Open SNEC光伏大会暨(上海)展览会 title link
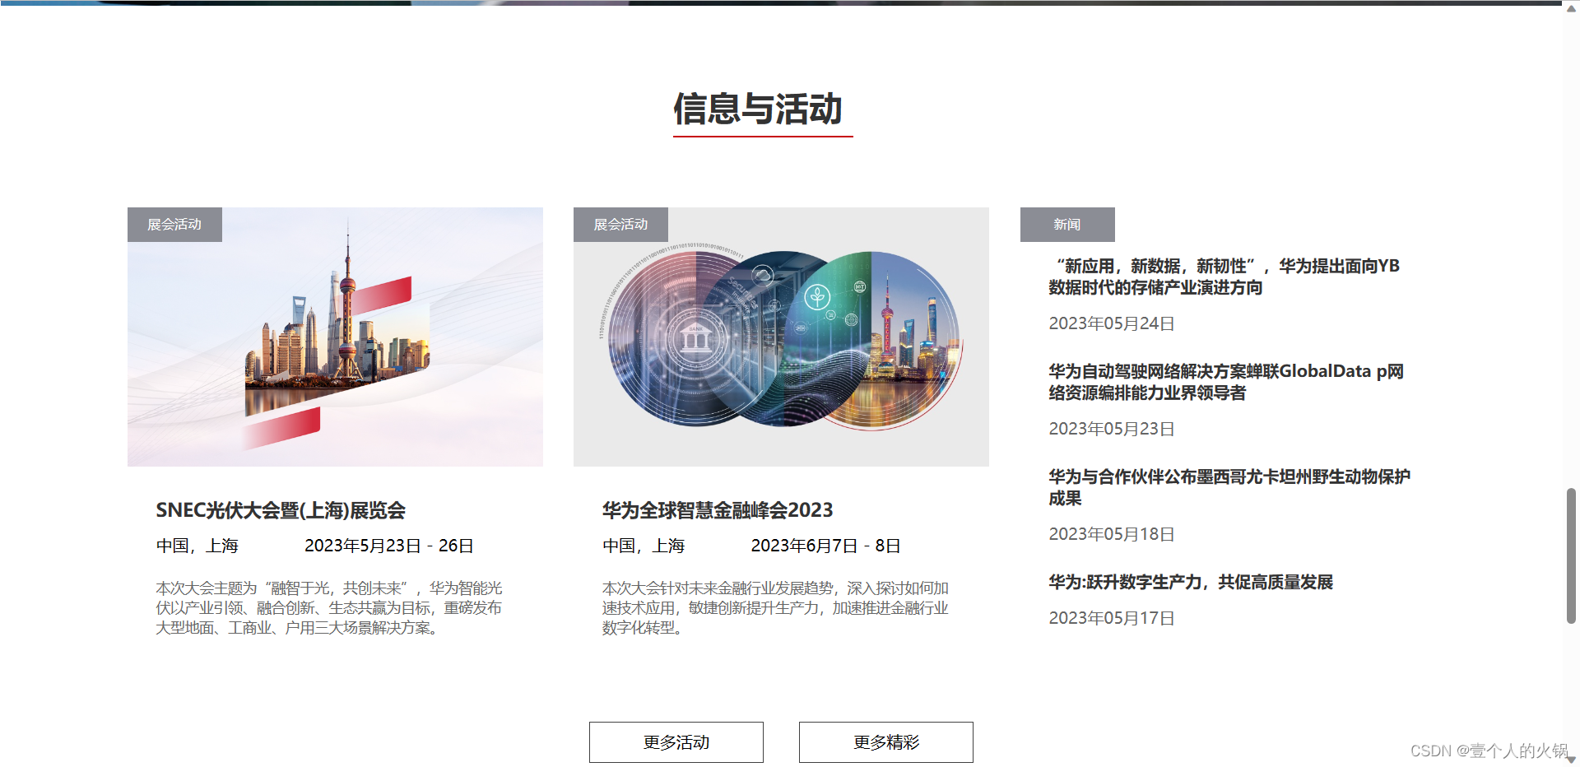 click(281, 510)
